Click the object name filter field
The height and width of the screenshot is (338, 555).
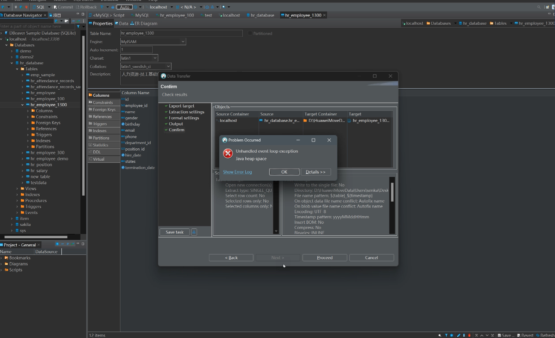tap(37, 26)
